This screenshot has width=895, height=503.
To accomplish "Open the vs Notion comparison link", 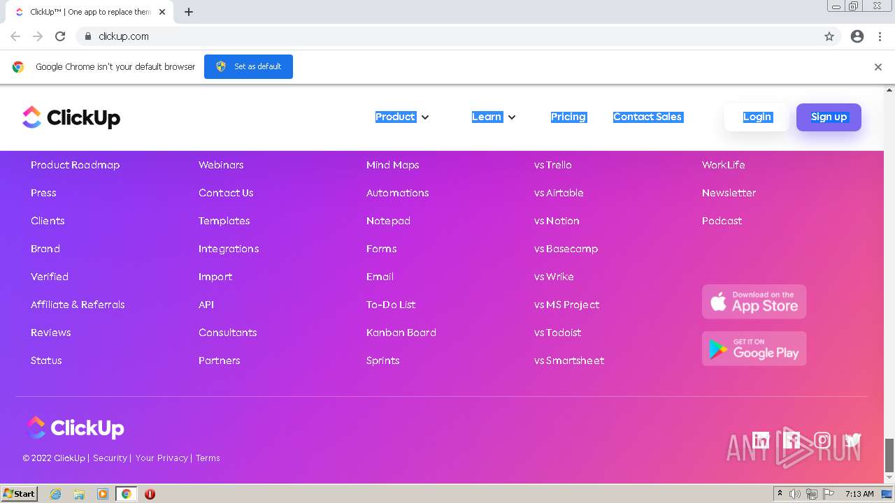I will (557, 221).
